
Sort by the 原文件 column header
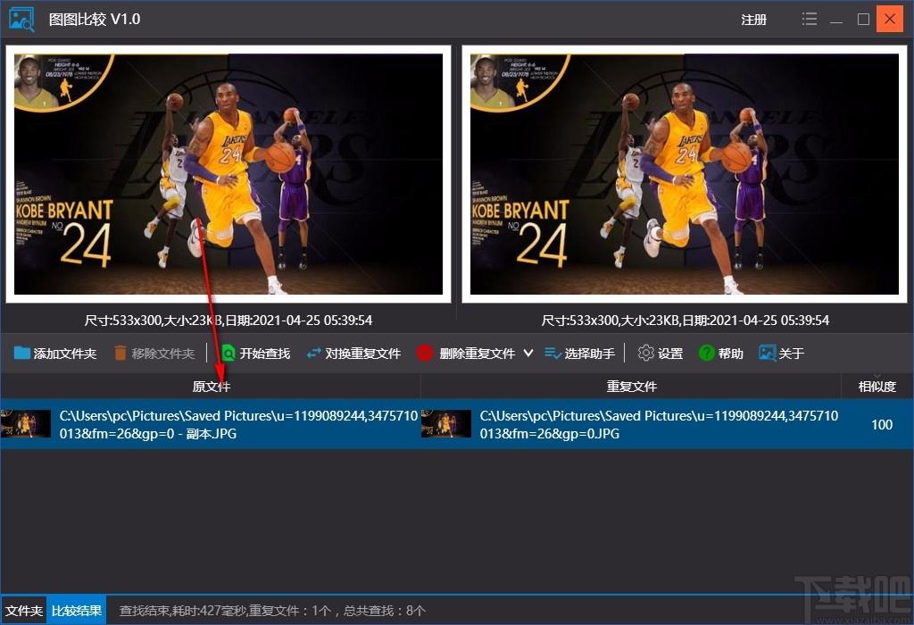tap(211, 386)
